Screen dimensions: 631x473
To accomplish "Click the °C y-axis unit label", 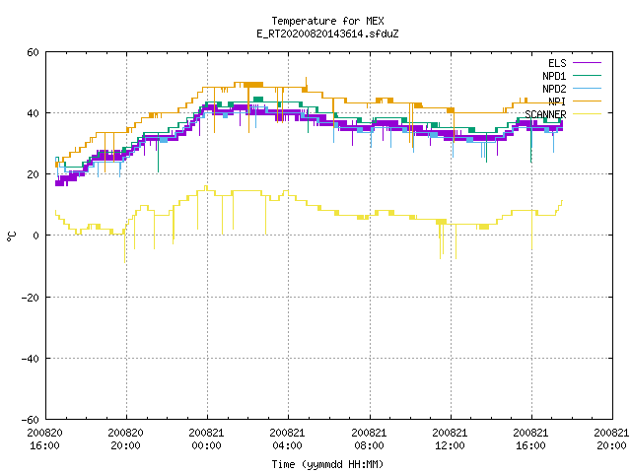I will click(x=12, y=236).
